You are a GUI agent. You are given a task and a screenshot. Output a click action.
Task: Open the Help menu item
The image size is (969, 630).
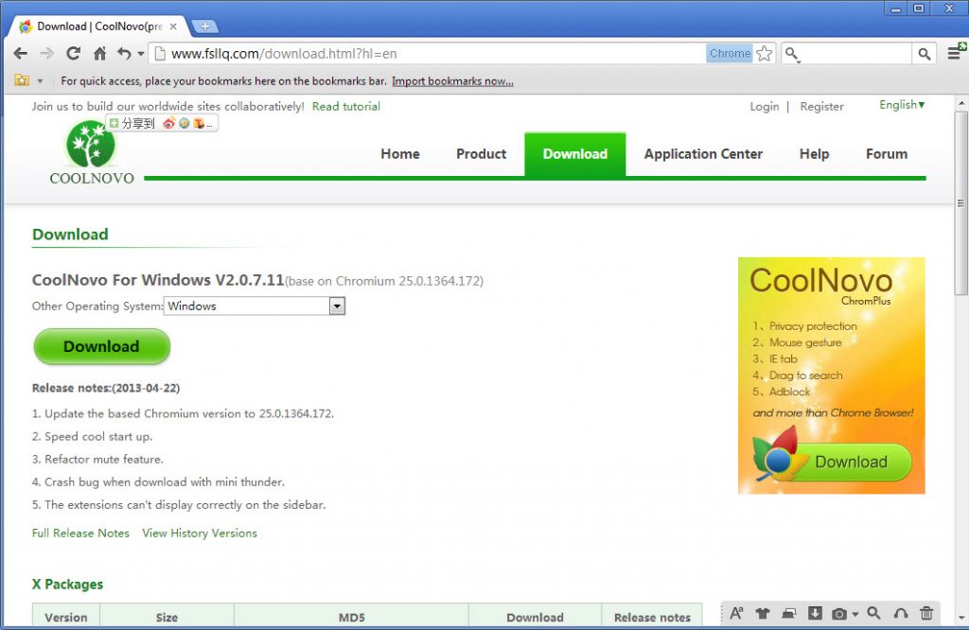814,154
